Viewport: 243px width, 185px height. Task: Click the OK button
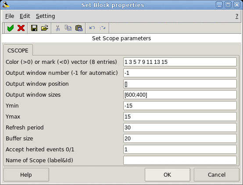(168, 175)
